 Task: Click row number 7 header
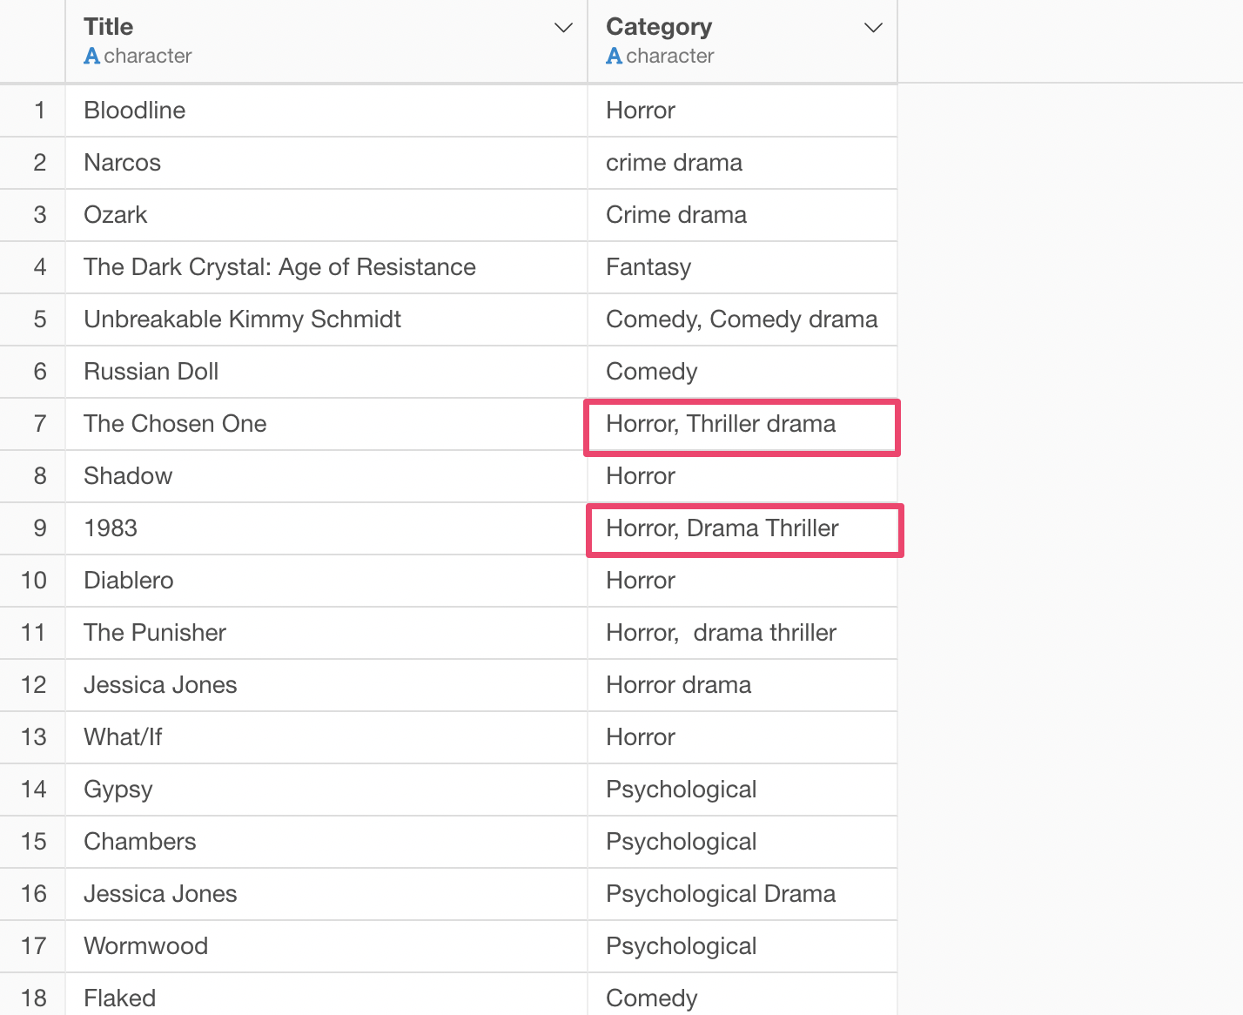pyautogui.click(x=32, y=424)
